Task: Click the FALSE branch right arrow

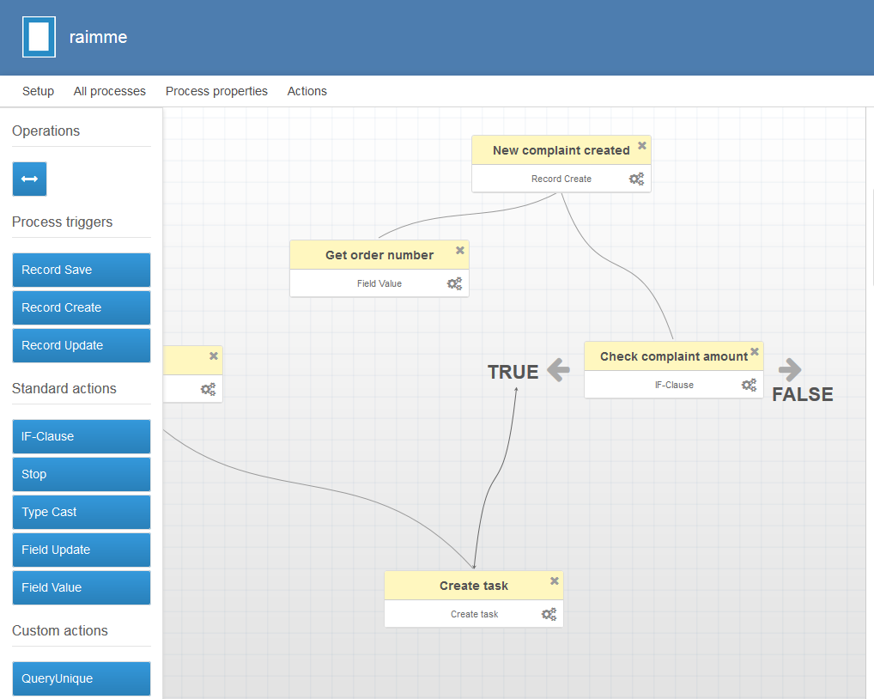Action: (790, 370)
